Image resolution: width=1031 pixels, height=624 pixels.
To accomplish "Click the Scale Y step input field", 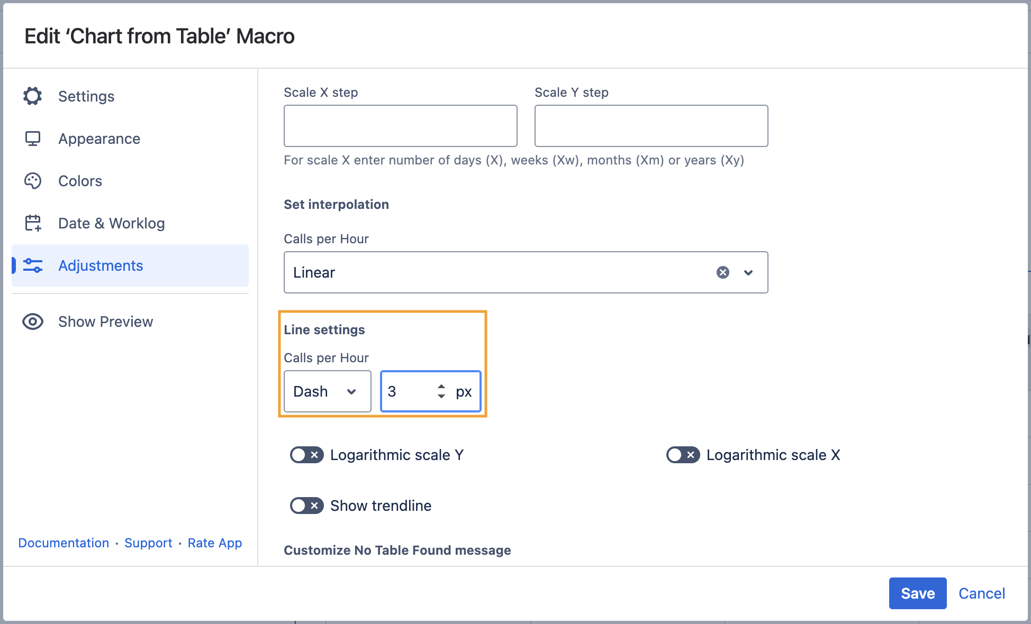I will (x=651, y=126).
